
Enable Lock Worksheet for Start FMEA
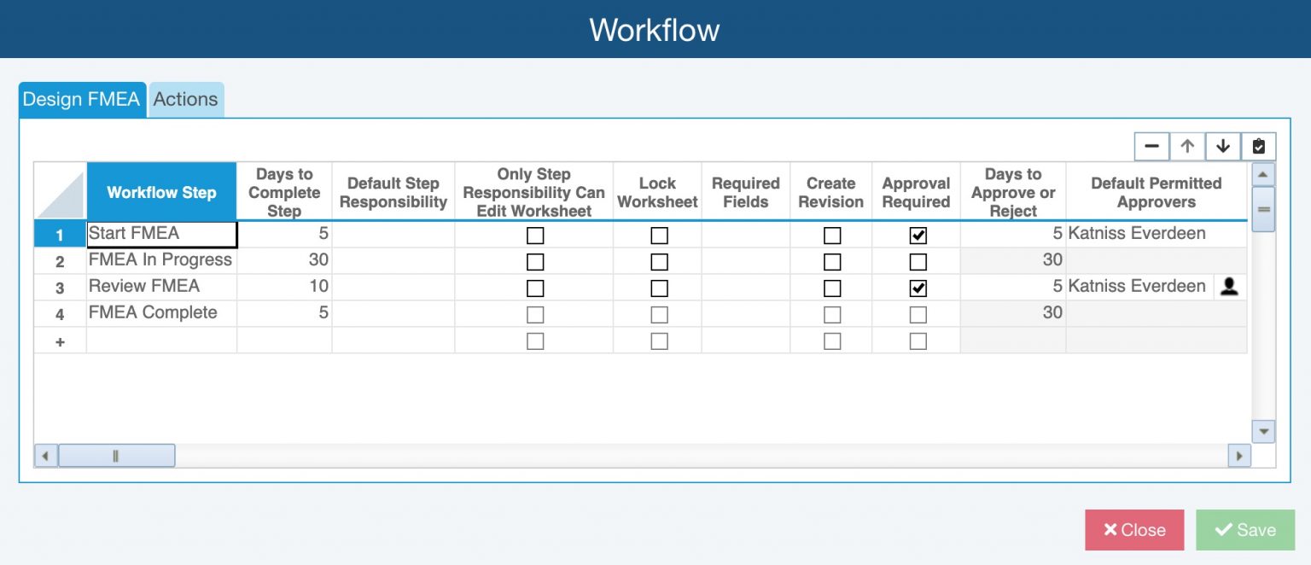(657, 234)
